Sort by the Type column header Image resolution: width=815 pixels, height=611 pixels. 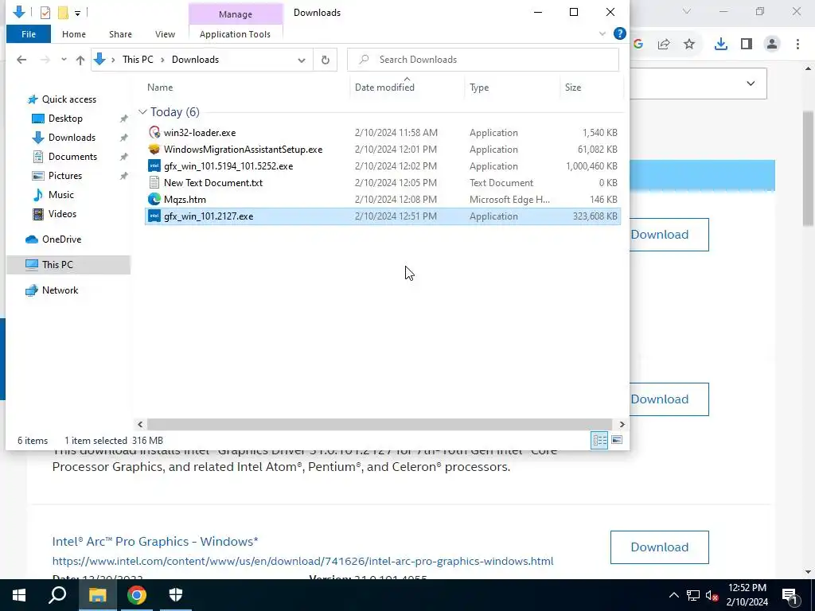[x=479, y=88]
